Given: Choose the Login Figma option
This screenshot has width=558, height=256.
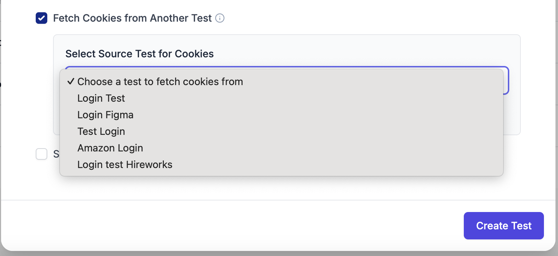Looking at the screenshot, I should pyautogui.click(x=105, y=115).
